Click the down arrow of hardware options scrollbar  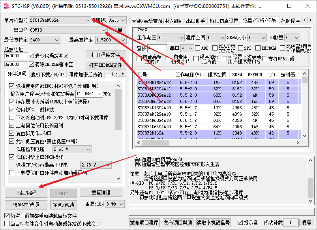[118, 178]
